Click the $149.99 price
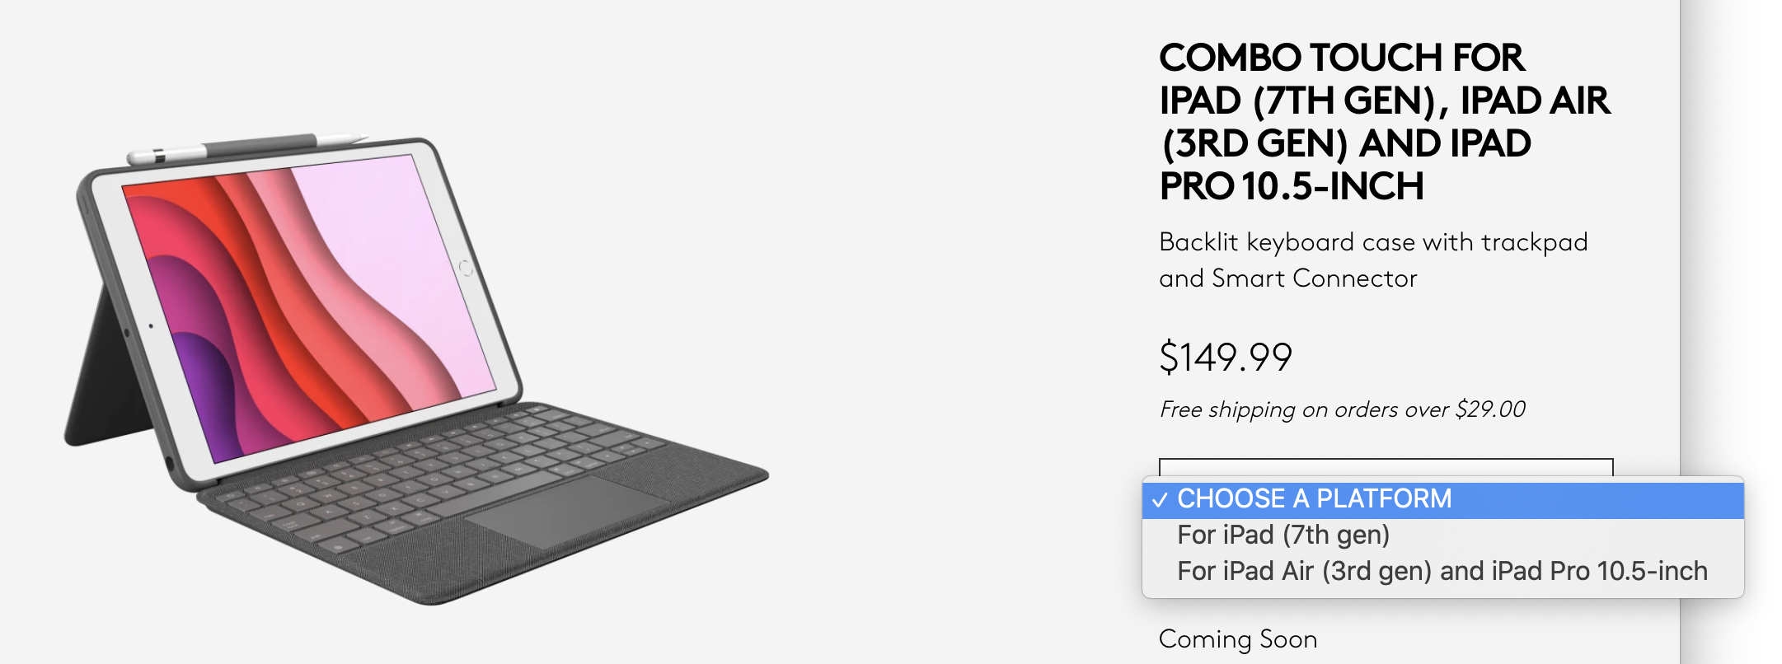1782x664 pixels. 1225,358
